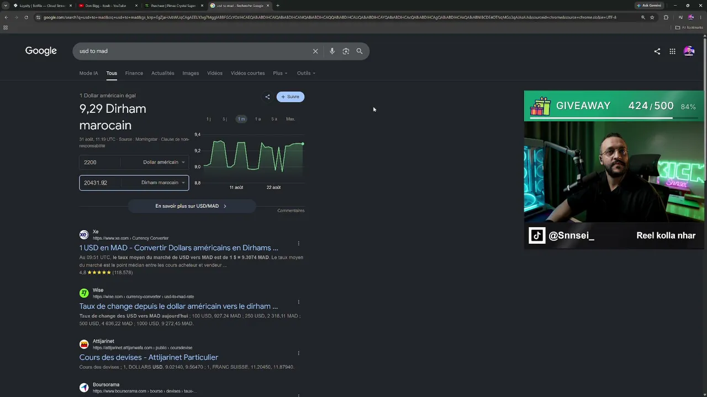Switch to the Loyalty BotRix tab
Viewport: 707px width, 397px height.
tap(42, 6)
